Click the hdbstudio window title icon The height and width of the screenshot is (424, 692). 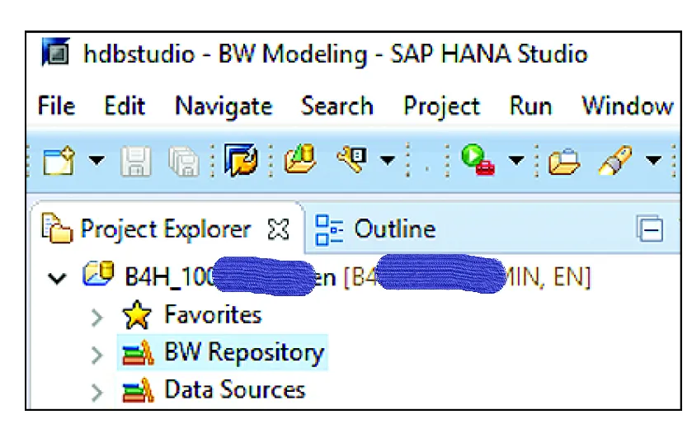tap(56, 53)
